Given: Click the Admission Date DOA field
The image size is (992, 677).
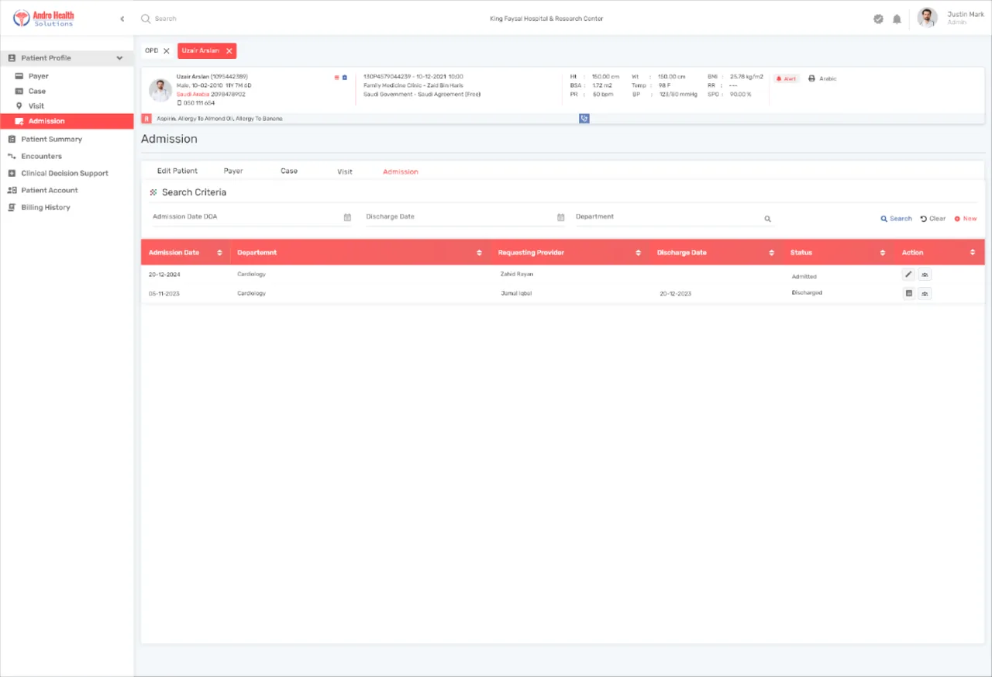Looking at the screenshot, I should tap(252, 217).
